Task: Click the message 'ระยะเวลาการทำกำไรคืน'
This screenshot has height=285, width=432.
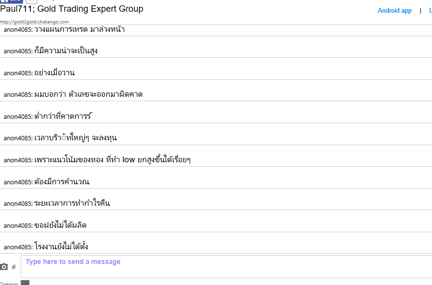Action: (x=72, y=203)
